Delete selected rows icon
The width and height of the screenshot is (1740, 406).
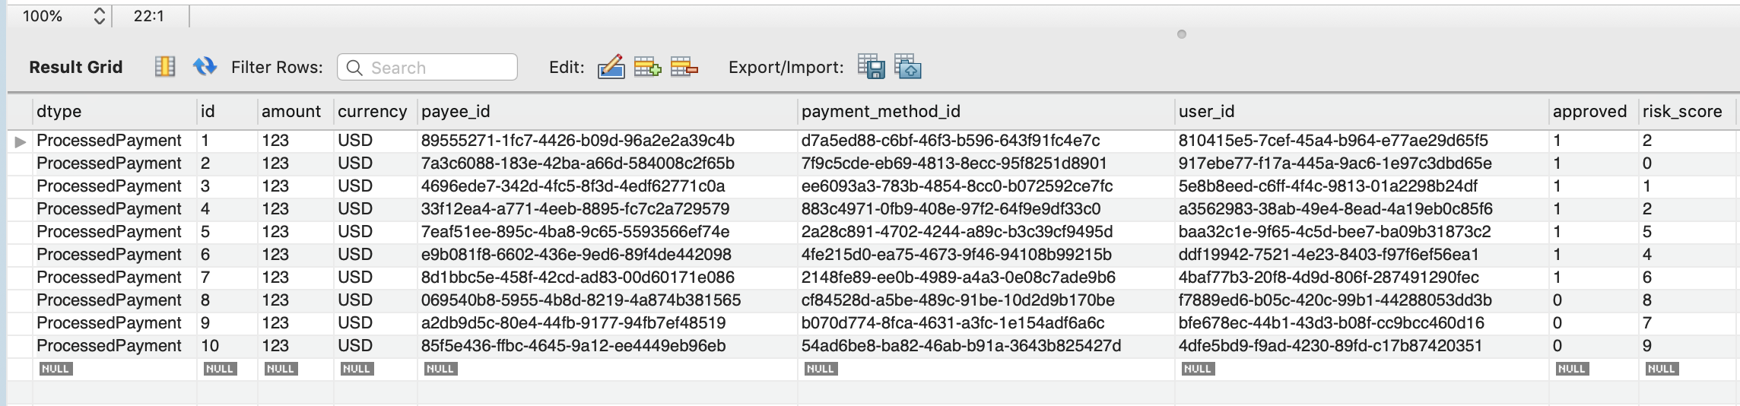coord(684,67)
